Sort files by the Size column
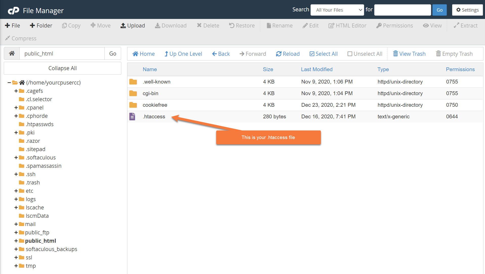This screenshot has height=274, width=485. pos(268,69)
